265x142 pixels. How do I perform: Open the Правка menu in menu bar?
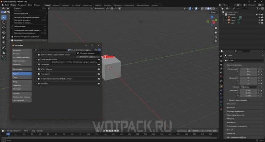click(x=13, y=5)
